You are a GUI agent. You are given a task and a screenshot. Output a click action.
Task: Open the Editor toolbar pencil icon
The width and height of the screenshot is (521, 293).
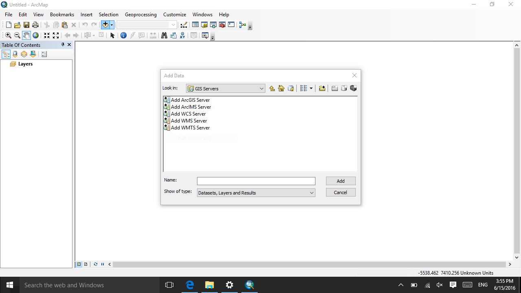tap(184, 25)
